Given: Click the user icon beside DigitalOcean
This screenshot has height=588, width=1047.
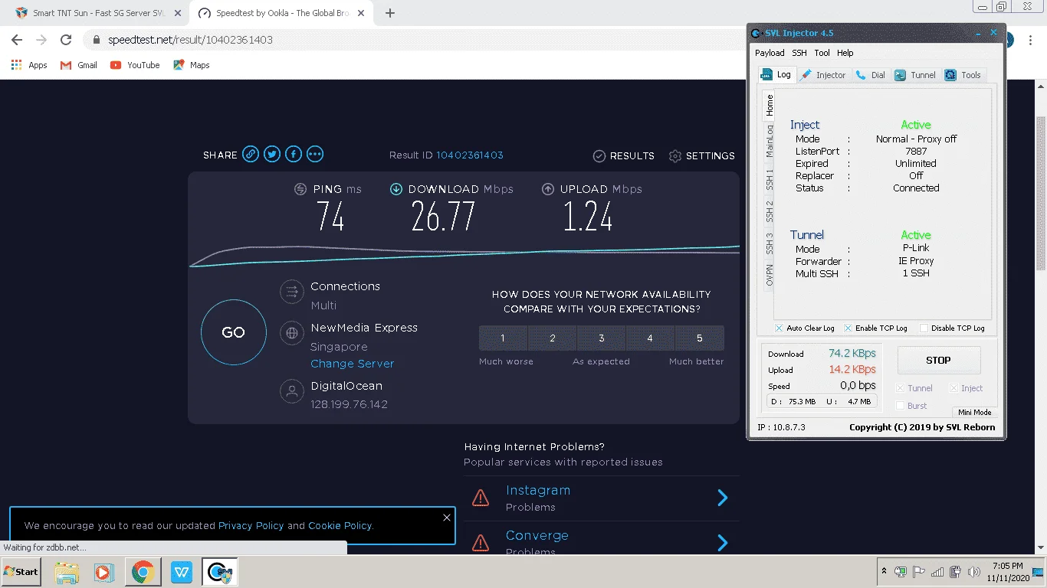Looking at the screenshot, I should click(291, 392).
